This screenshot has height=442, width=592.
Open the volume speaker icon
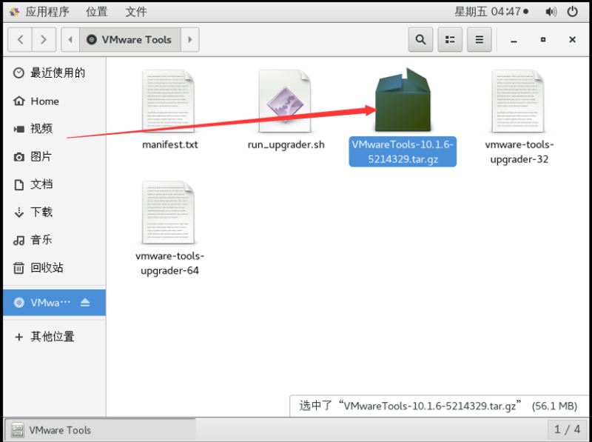click(551, 12)
